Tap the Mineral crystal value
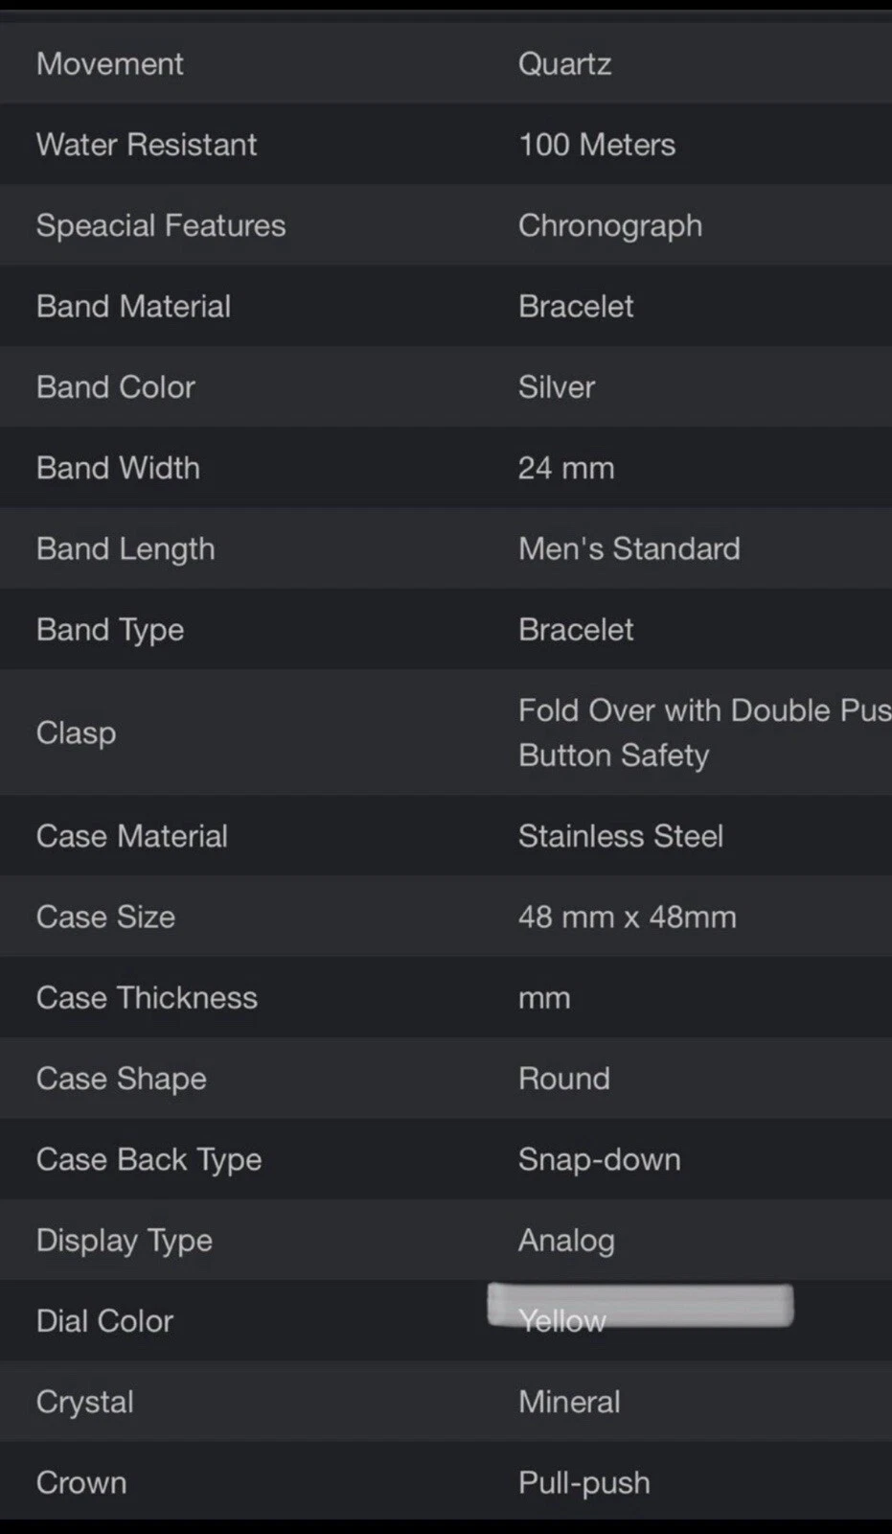This screenshot has height=1534, width=892. tap(569, 1403)
